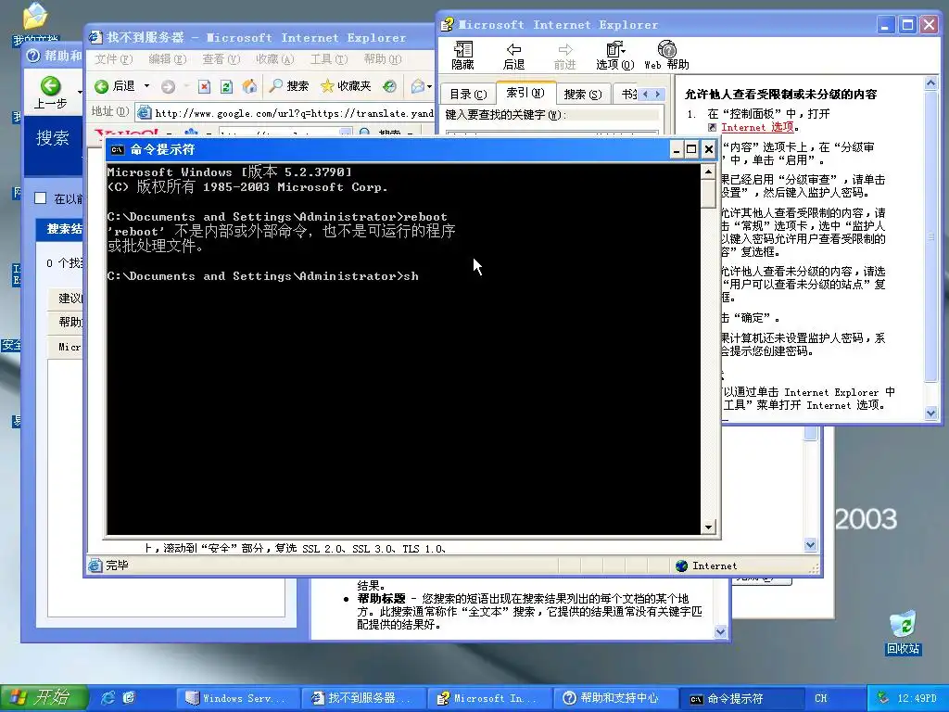
Task: Select the 我的文档 desktop icon
Action: pos(35,23)
